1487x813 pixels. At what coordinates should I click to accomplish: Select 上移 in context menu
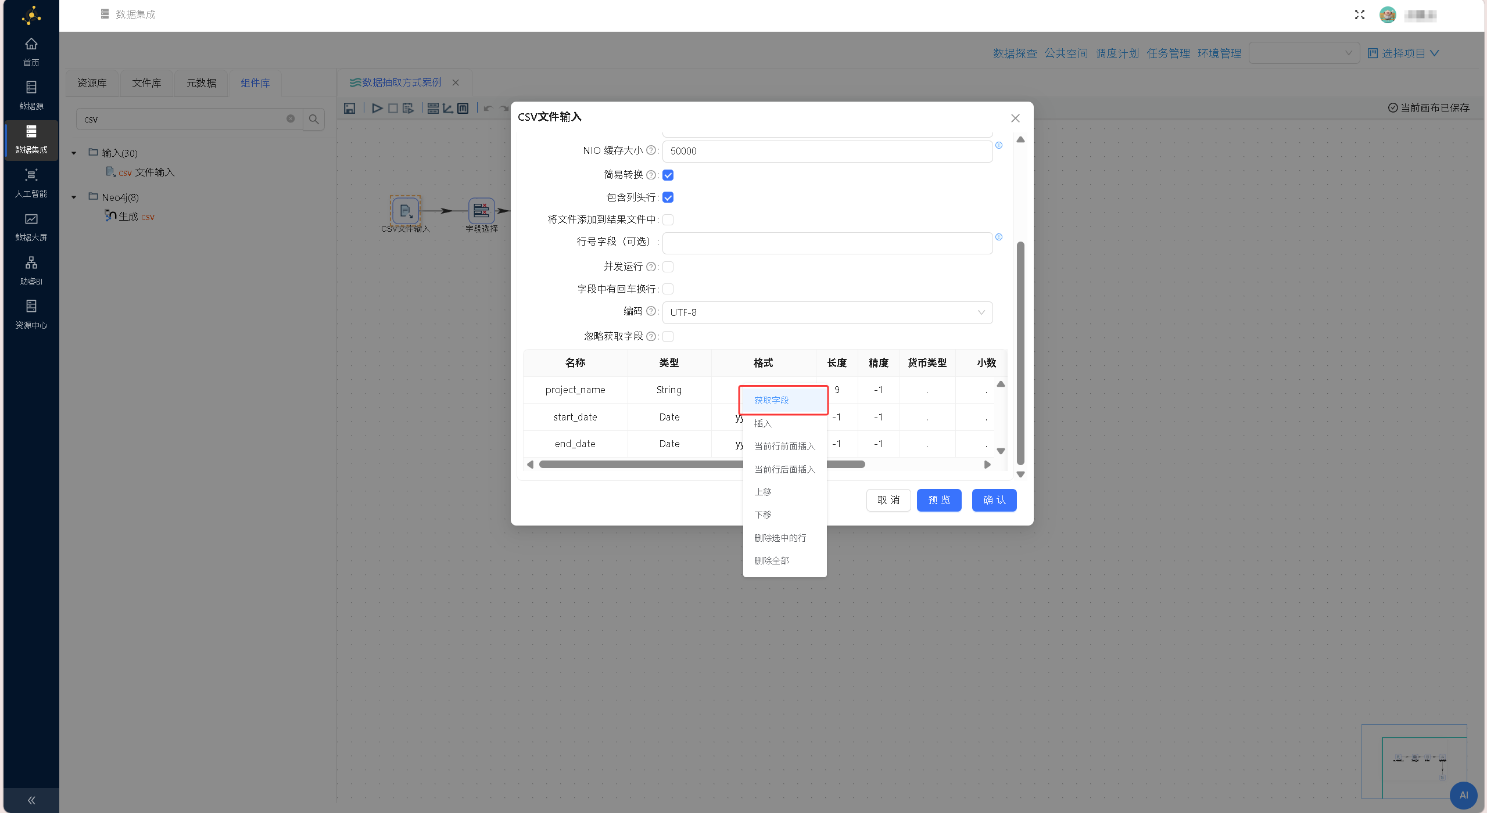(x=784, y=492)
